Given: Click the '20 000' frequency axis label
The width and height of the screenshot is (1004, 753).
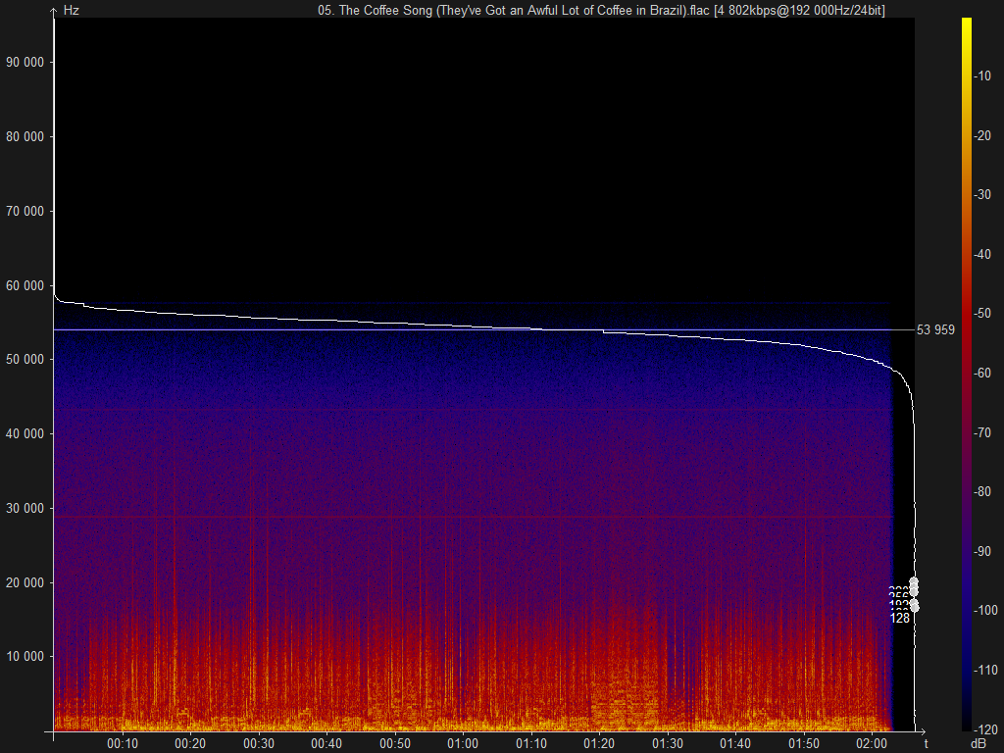Looking at the screenshot, I should click(x=25, y=582).
